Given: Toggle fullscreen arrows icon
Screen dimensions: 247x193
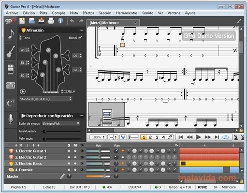Looking at the screenshot, I should point(239,21).
